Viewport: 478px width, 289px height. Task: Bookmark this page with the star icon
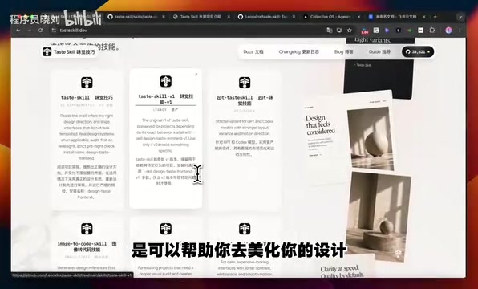coord(350,31)
